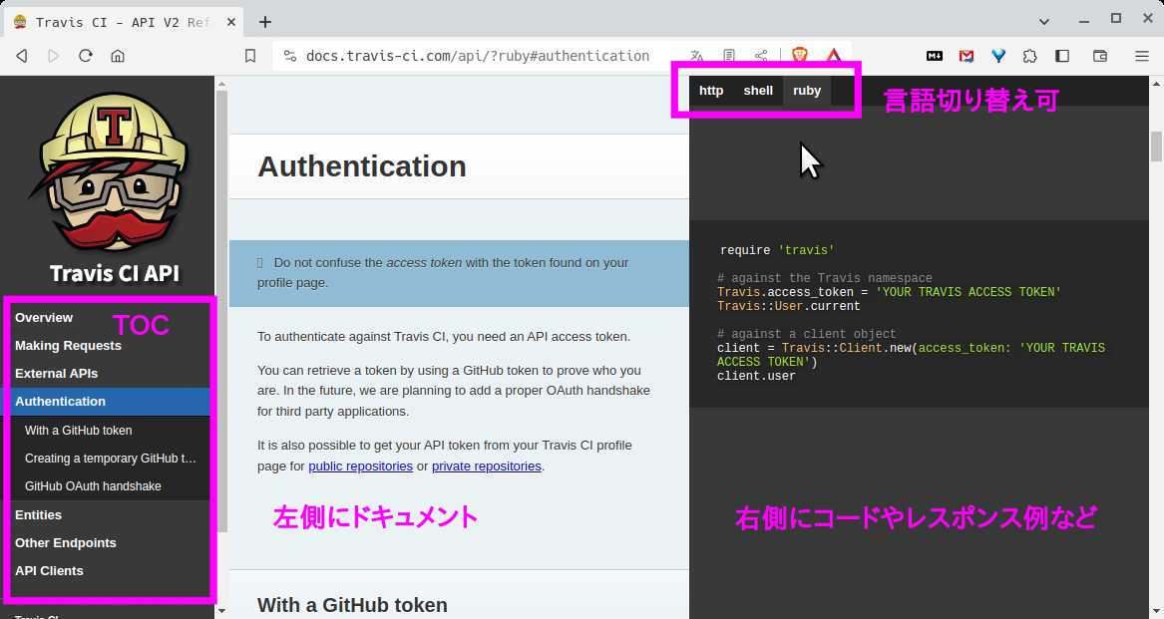This screenshot has width=1164, height=619.
Task: Open a new tab with plus button
Action: 265,22
